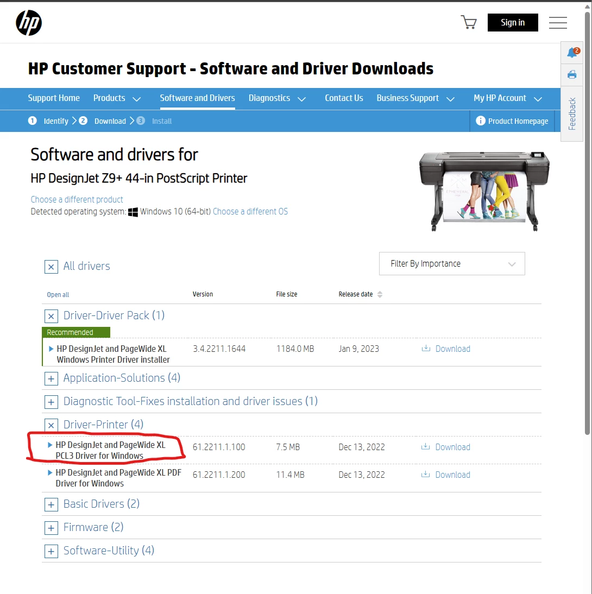Click version 61.2211.1.200

coord(219,475)
